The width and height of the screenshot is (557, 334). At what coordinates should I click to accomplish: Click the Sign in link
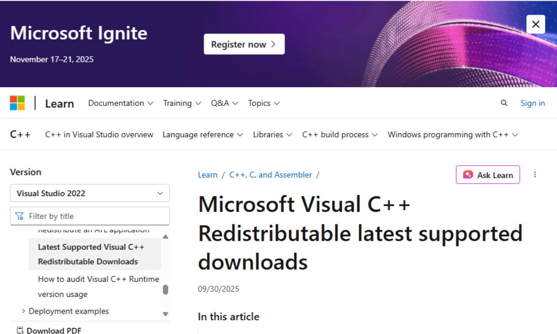(533, 103)
